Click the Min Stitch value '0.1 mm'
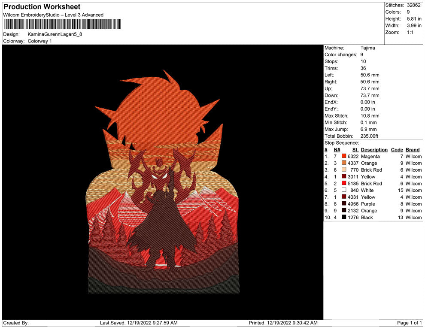The width and height of the screenshot is (425, 327). [x=368, y=122]
